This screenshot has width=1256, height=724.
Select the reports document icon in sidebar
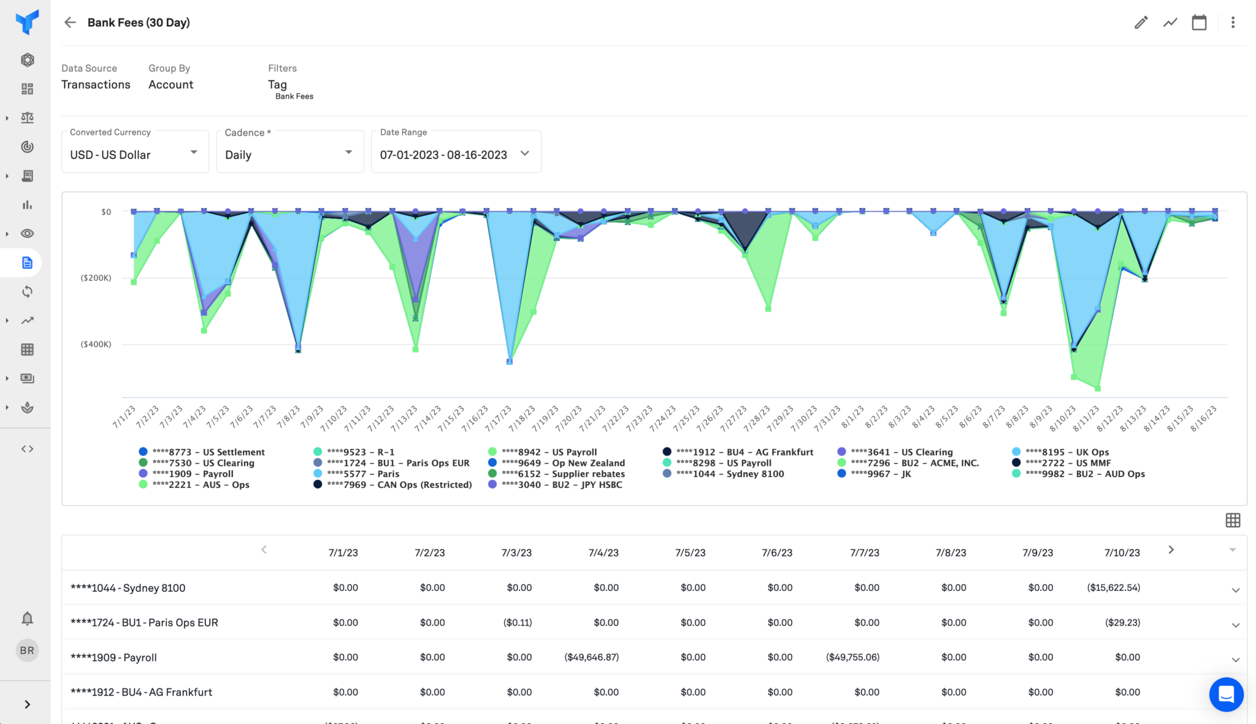[x=27, y=263]
